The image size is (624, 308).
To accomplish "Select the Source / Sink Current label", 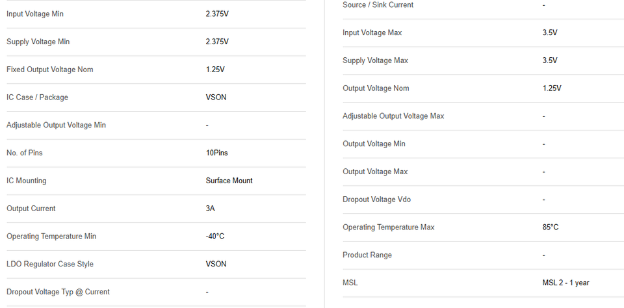I will 378,5.
